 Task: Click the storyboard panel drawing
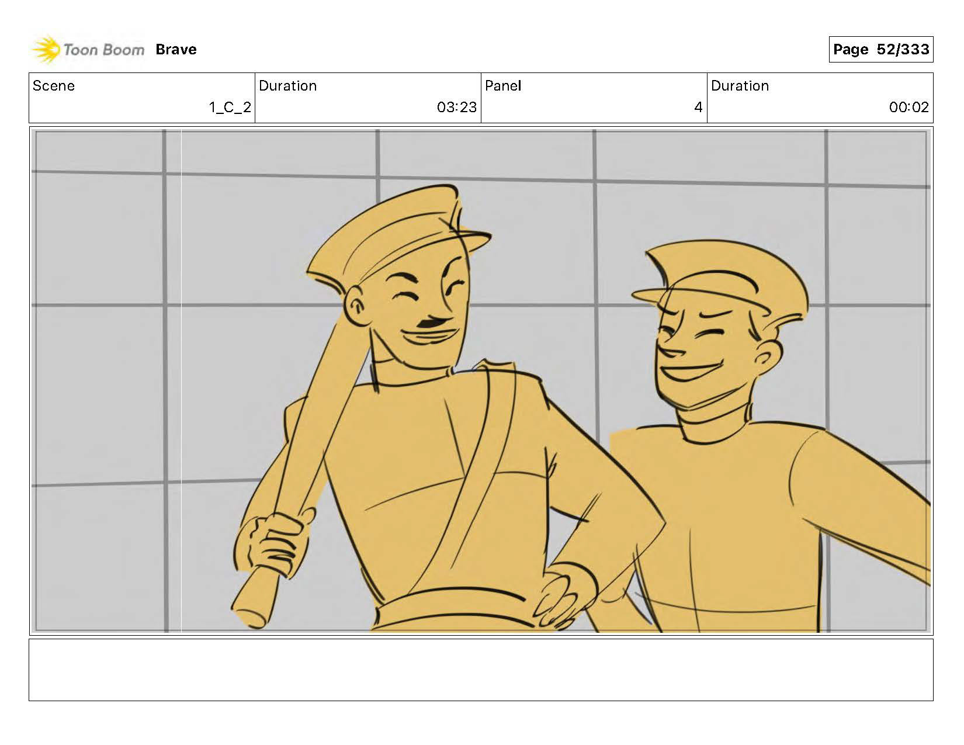pos(481,381)
